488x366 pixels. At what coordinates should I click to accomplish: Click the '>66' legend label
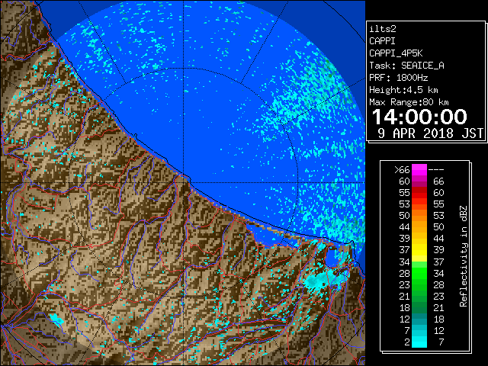point(402,170)
